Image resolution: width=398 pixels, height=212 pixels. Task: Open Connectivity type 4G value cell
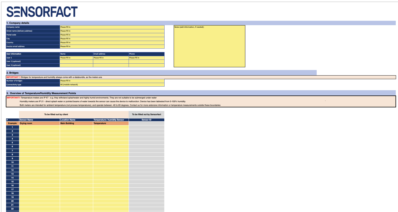tap(112, 85)
